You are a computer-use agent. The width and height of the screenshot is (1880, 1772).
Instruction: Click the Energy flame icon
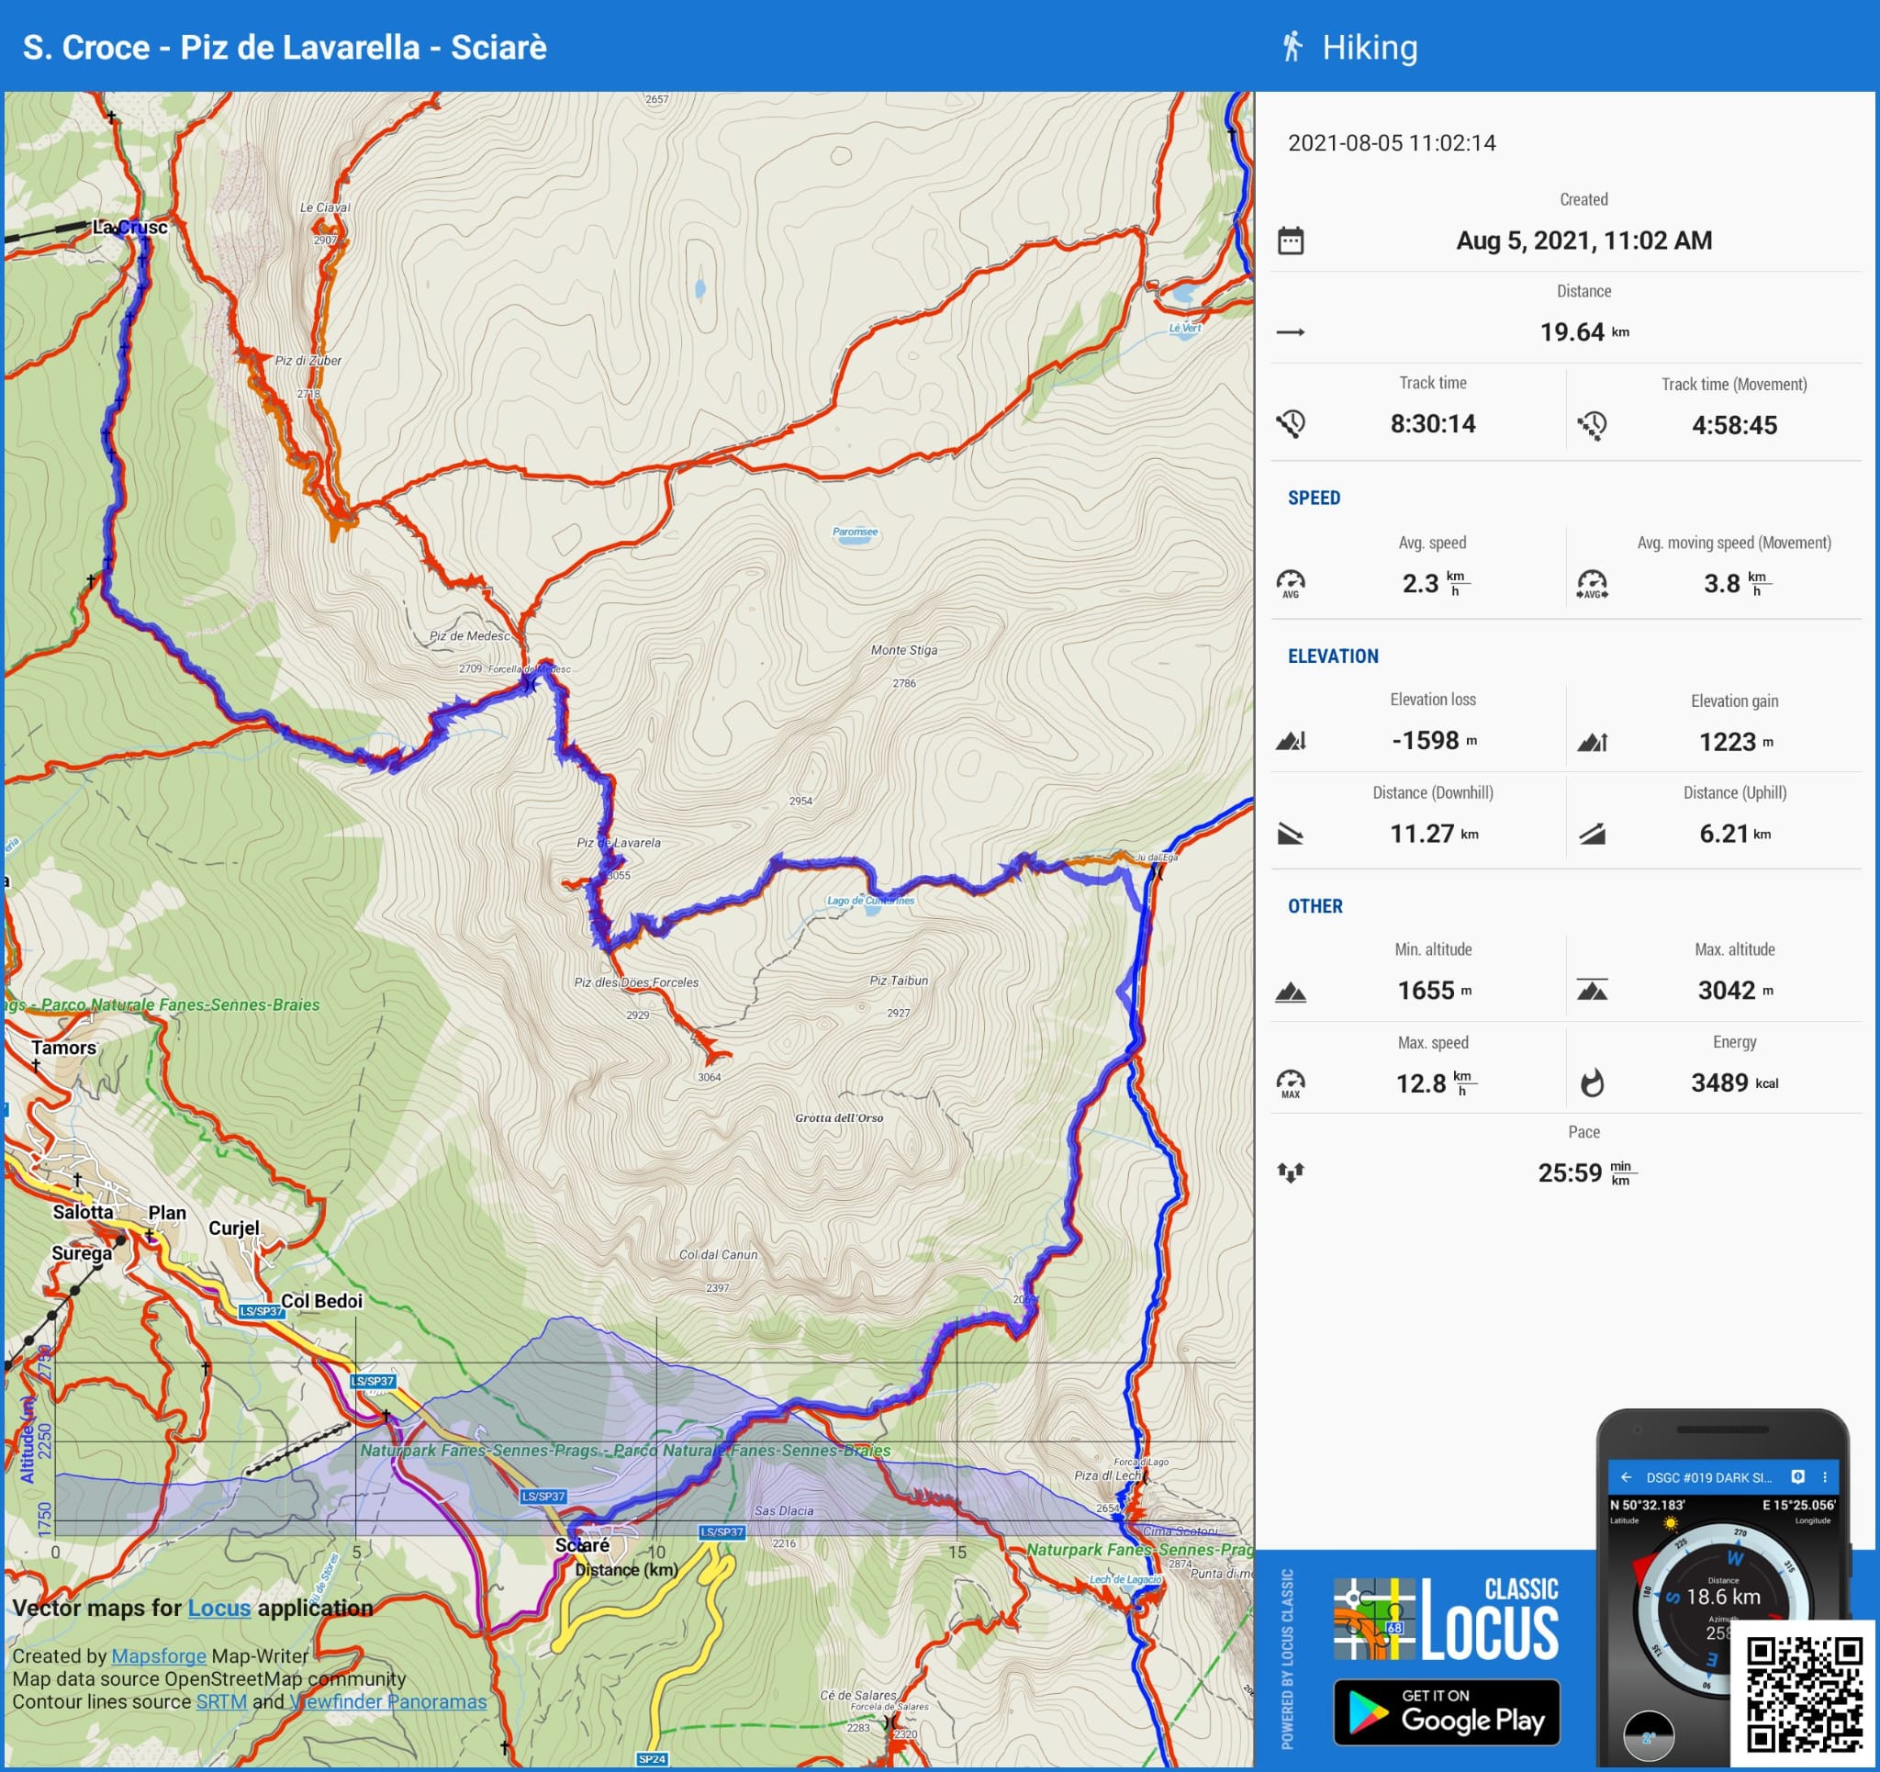click(x=1592, y=1082)
